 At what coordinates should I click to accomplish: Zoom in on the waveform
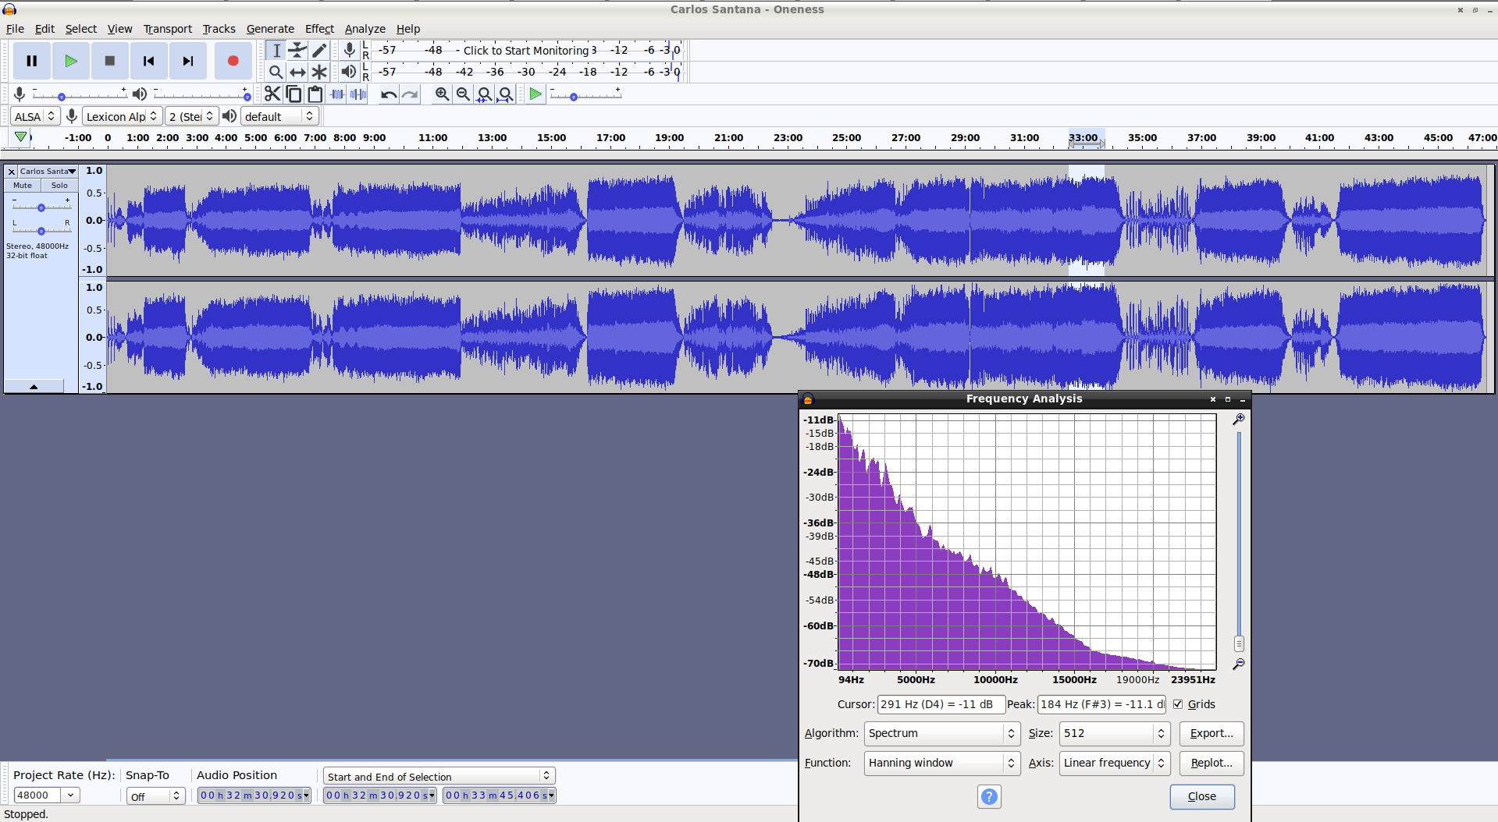coord(443,94)
